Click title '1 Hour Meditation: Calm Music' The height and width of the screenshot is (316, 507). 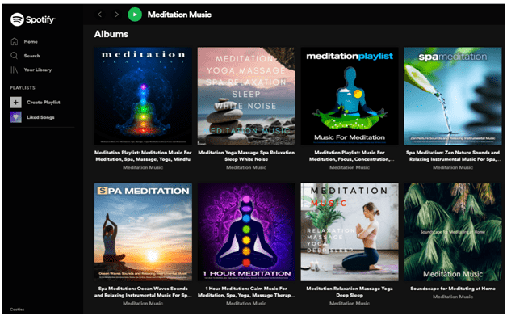pos(246,292)
